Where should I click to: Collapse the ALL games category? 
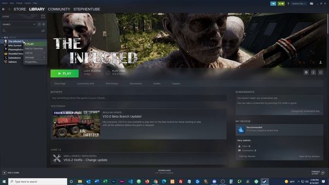point(2,38)
